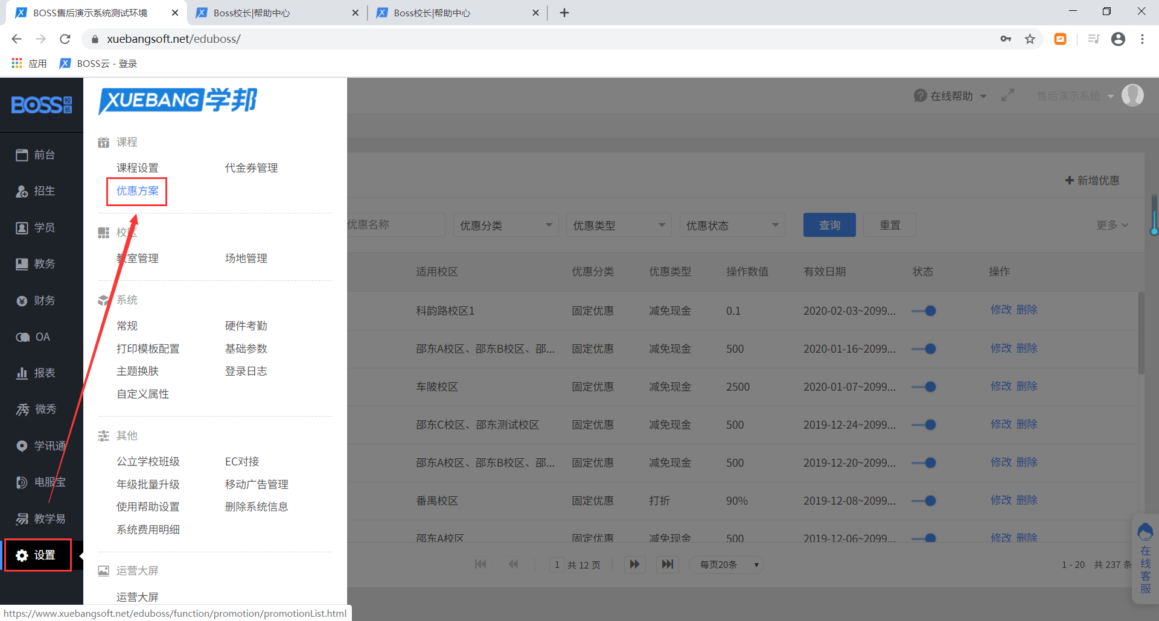This screenshot has height=621, width=1159.
Task: Open 移动广告管理 menu item
Action: [x=257, y=485]
